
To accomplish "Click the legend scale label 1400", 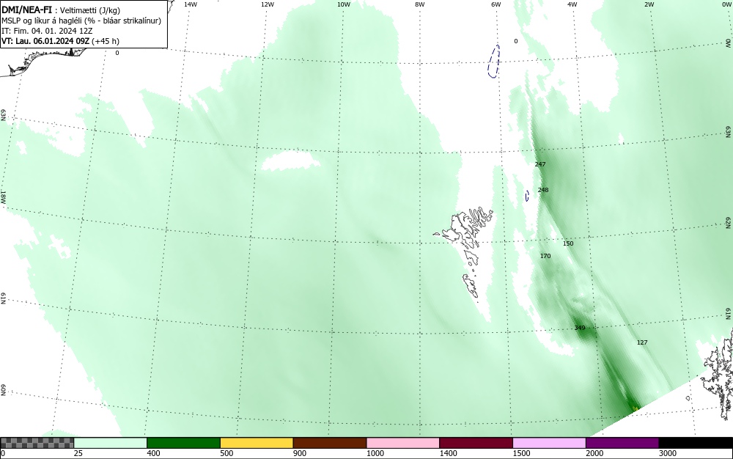I will tap(448, 453).
